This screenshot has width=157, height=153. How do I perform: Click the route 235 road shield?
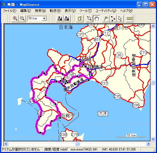(x=117, y=96)
